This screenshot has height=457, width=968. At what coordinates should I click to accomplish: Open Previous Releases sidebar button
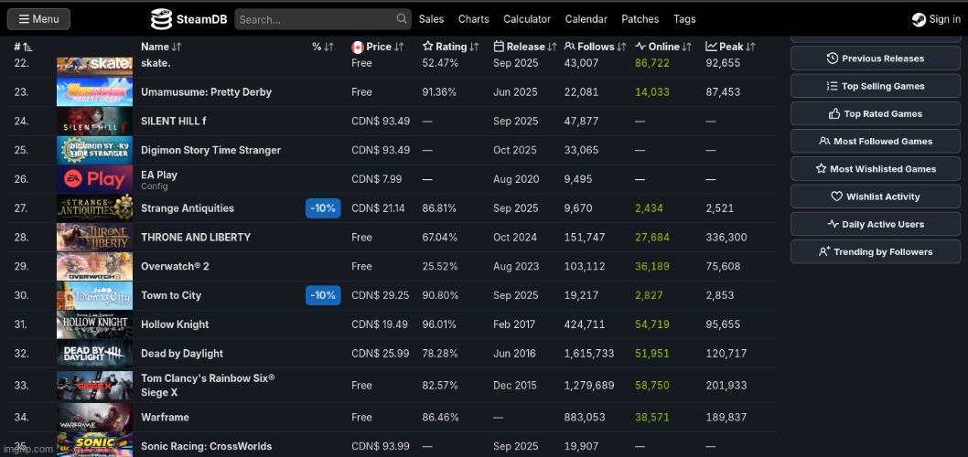tap(876, 58)
